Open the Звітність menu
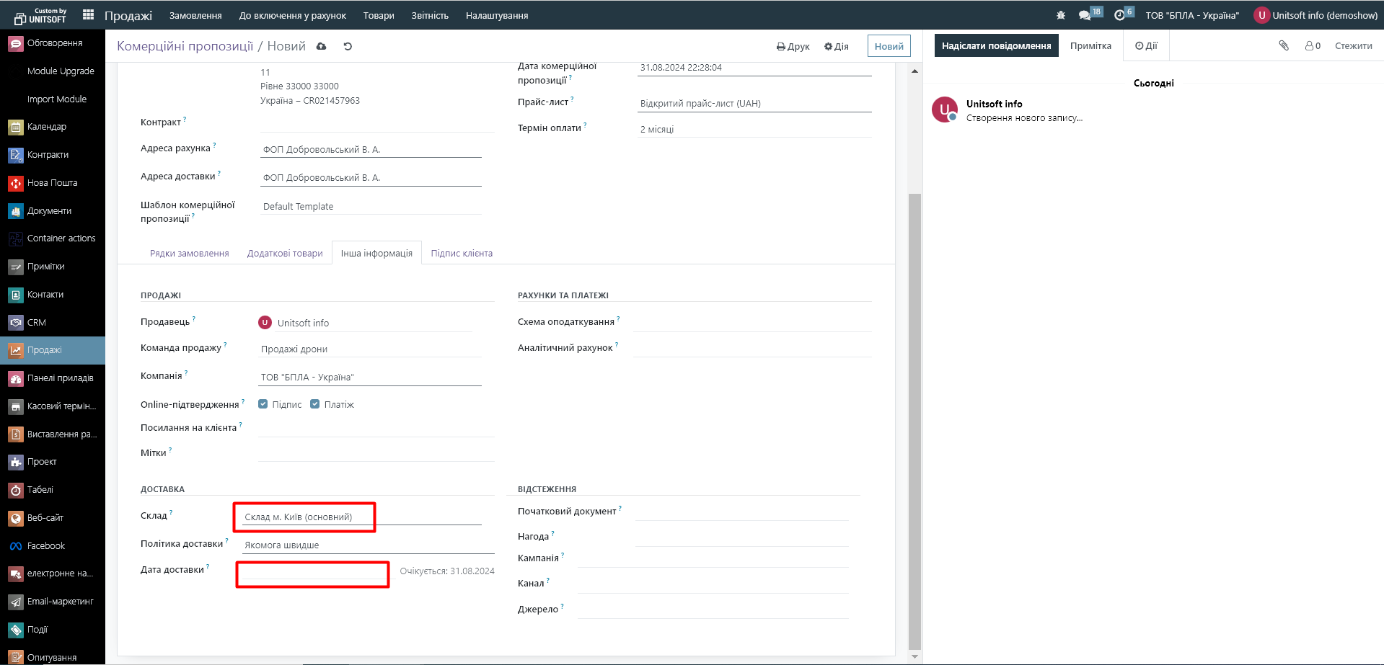The image size is (1384, 665). (430, 15)
